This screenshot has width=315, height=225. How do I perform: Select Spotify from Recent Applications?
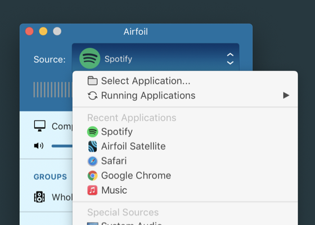pos(185,132)
